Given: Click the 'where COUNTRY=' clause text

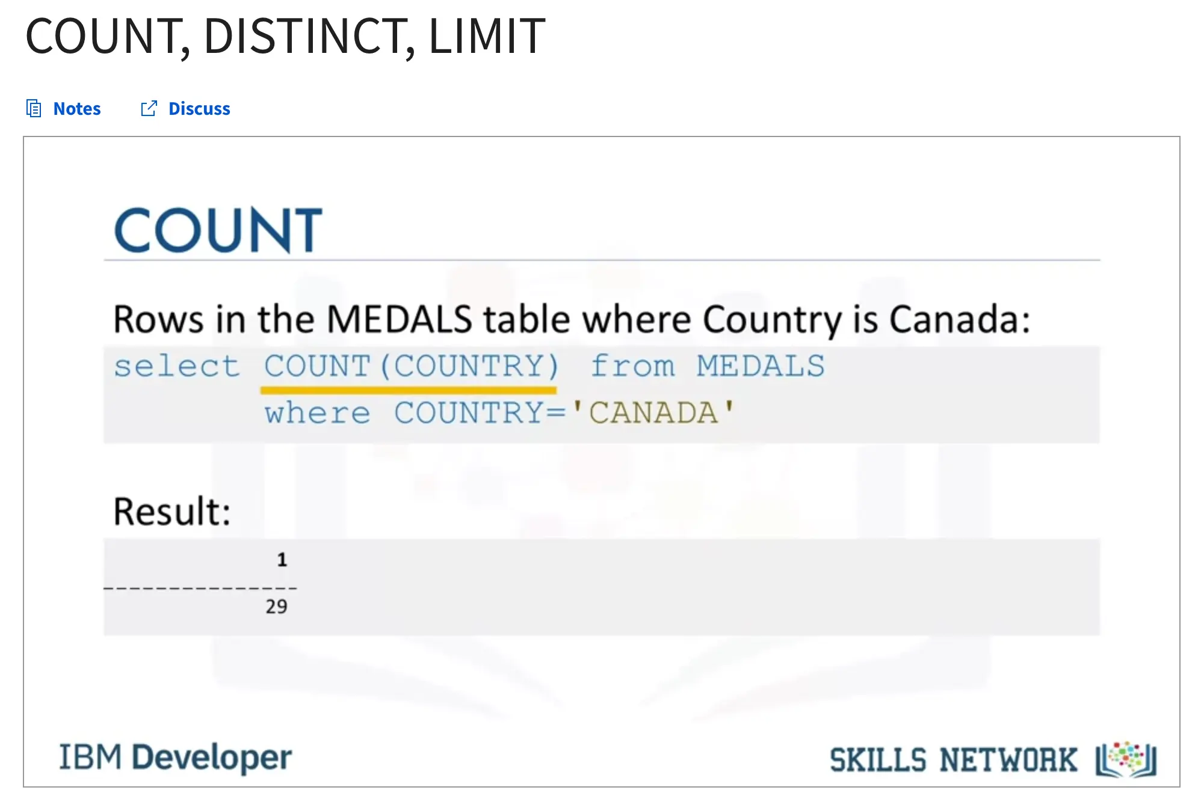Looking at the screenshot, I should tap(415, 413).
